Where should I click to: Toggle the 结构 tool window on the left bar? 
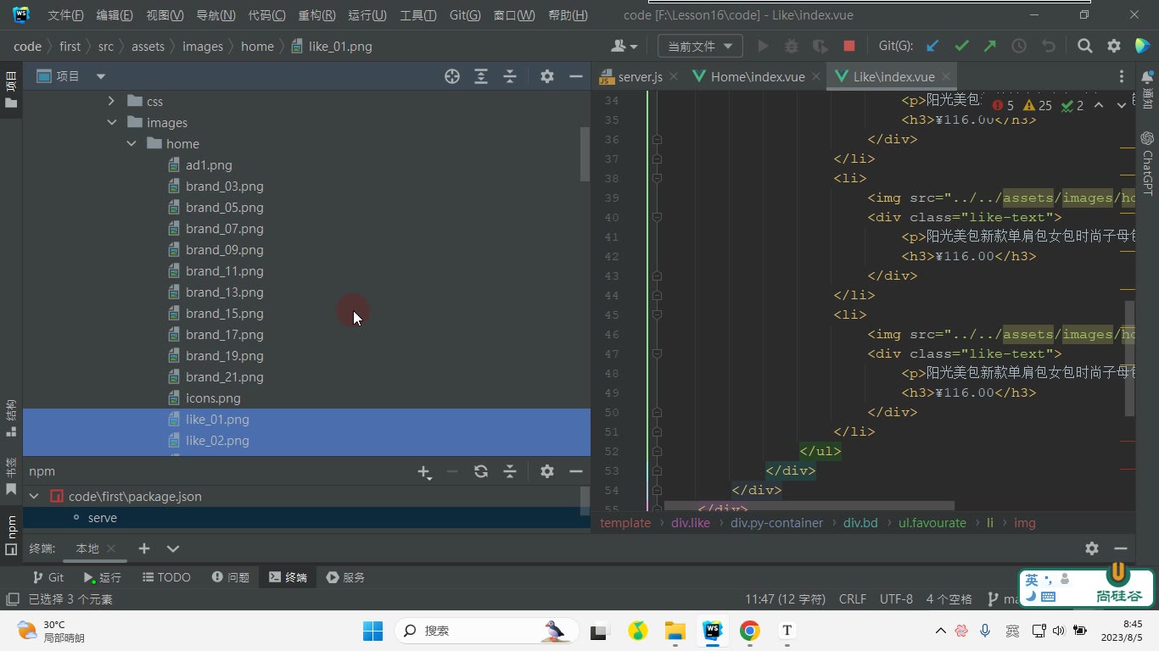pyautogui.click(x=11, y=417)
